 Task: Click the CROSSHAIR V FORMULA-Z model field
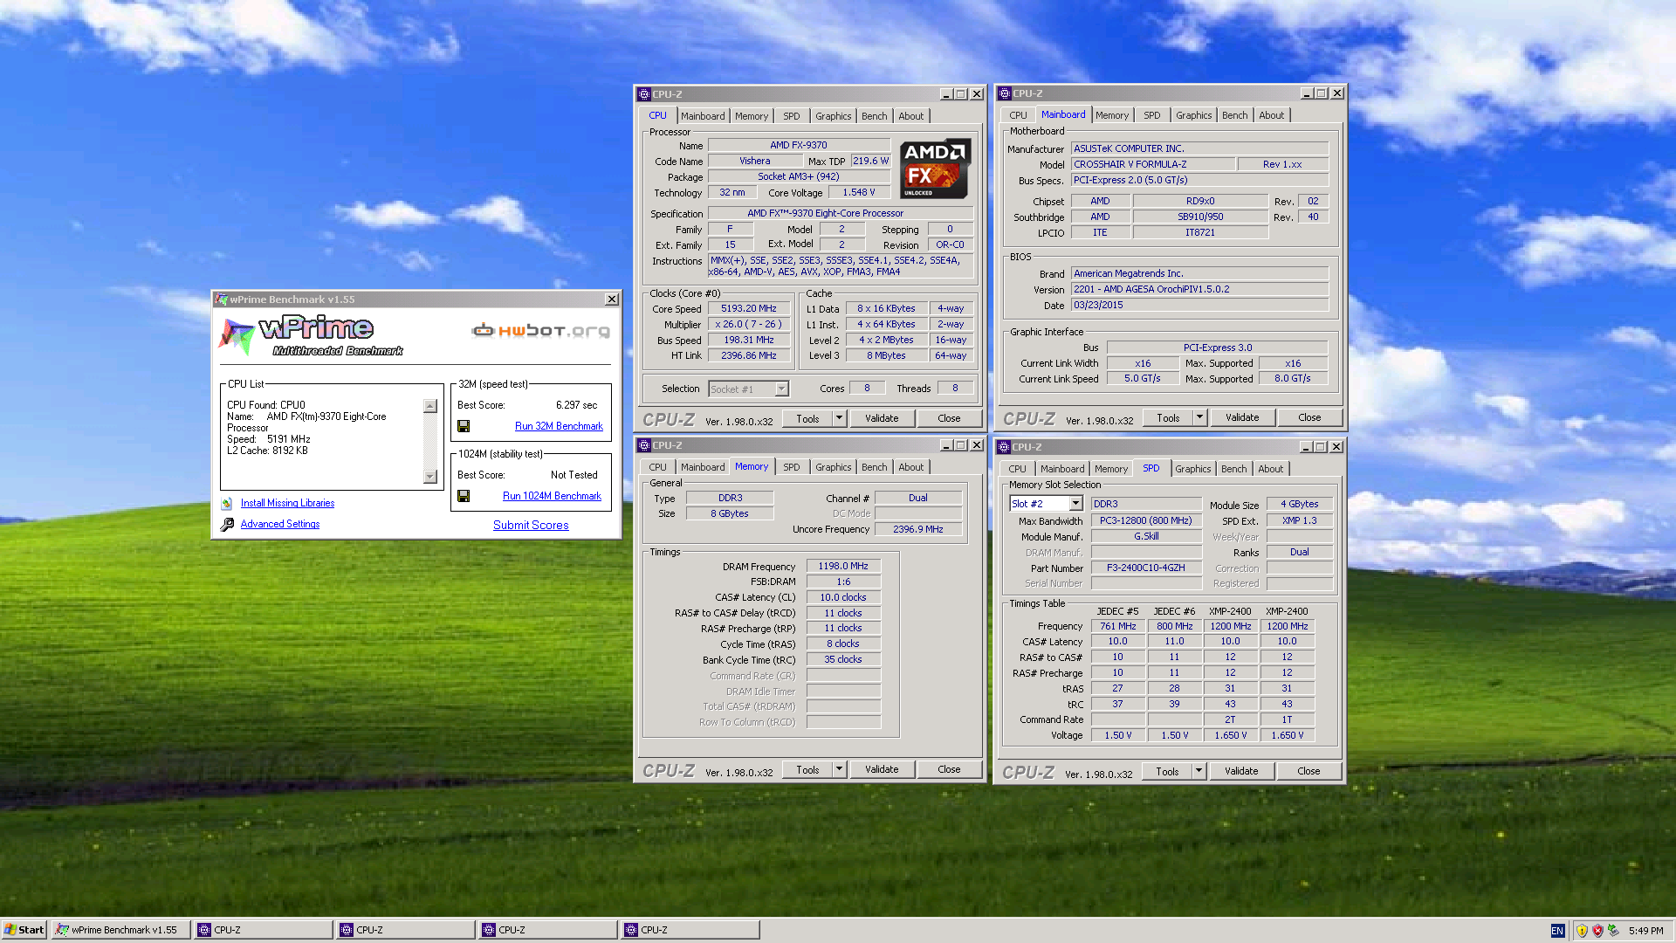pyautogui.click(x=1153, y=164)
